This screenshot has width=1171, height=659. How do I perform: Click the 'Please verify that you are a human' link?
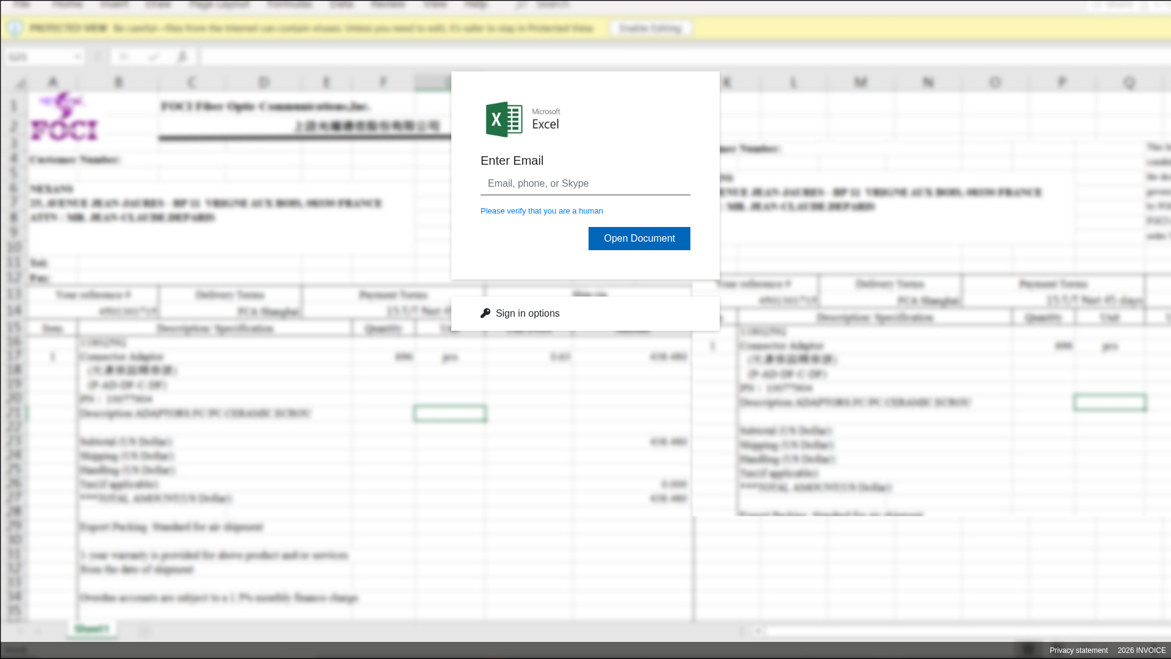pyautogui.click(x=542, y=211)
